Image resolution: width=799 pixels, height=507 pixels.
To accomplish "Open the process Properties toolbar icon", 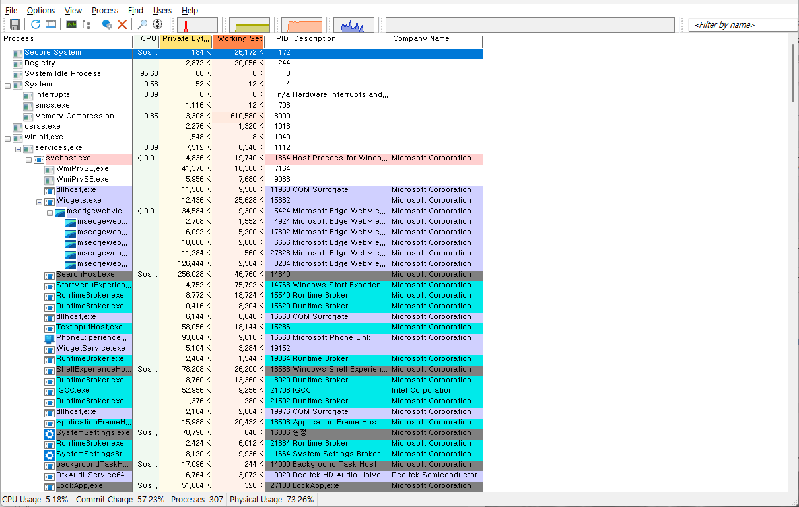I will [108, 24].
